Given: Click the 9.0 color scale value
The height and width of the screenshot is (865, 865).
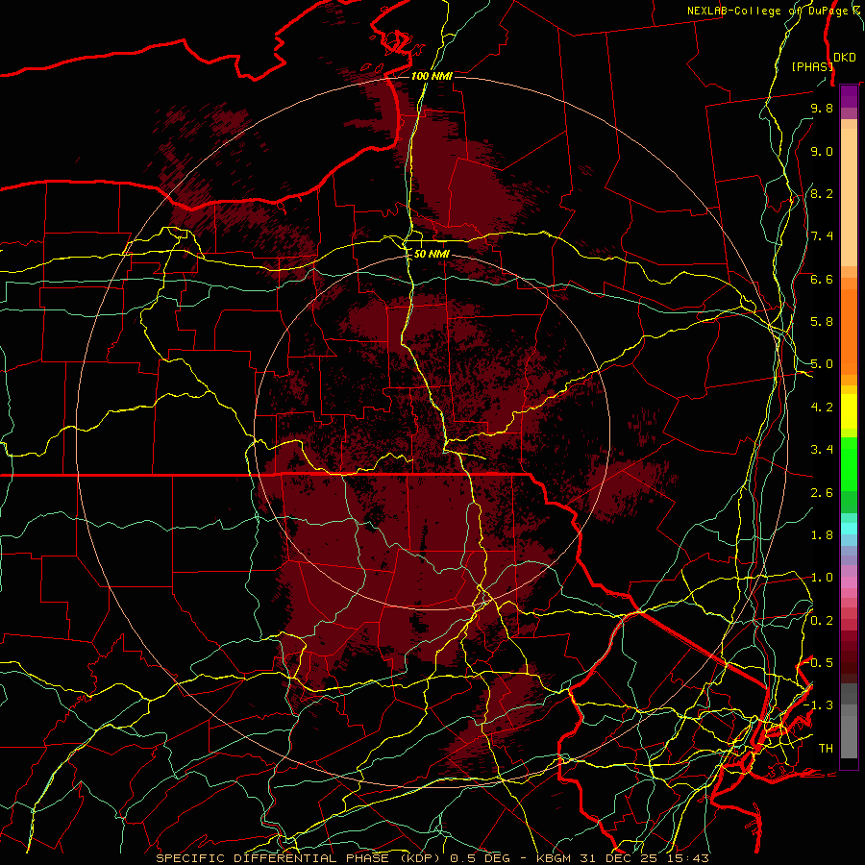Looking at the screenshot, I should click(x=822, y=151).
